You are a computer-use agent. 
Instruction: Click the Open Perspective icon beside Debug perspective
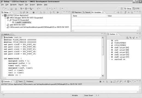tap(122, 8)
